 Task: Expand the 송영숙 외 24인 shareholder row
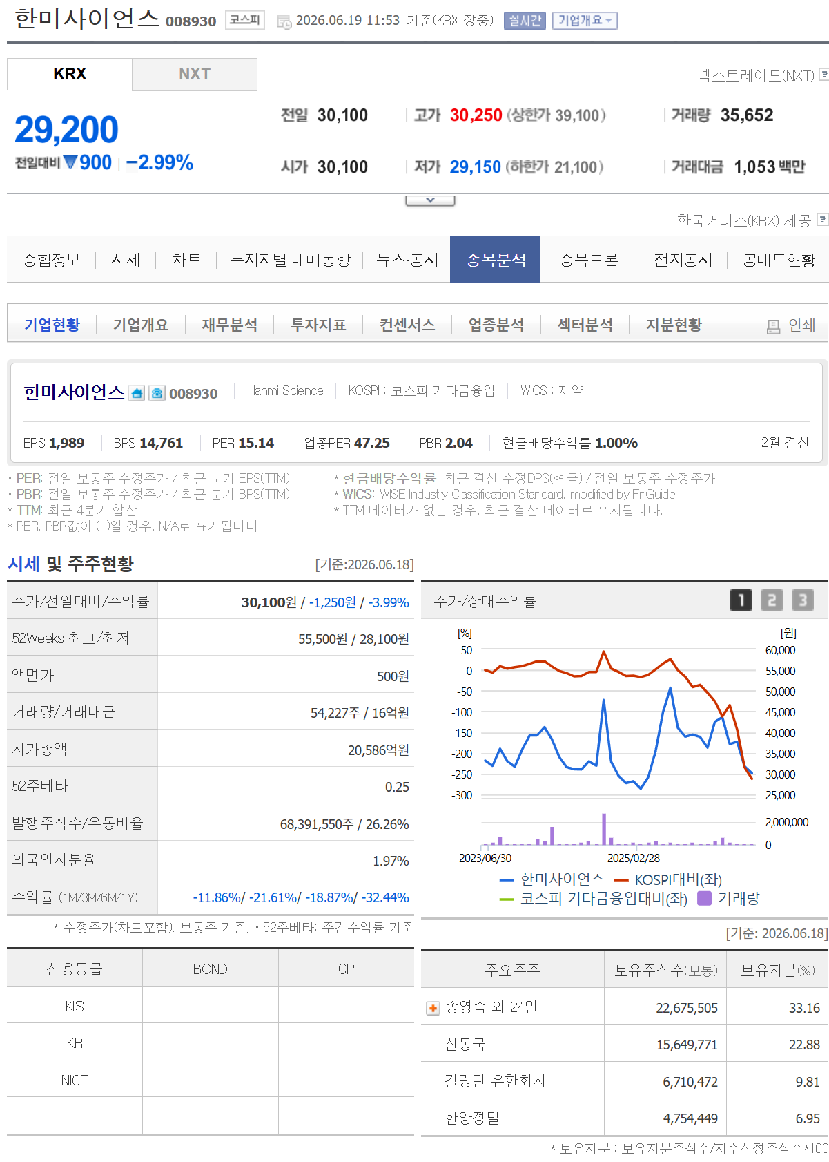pos(433,1008)
